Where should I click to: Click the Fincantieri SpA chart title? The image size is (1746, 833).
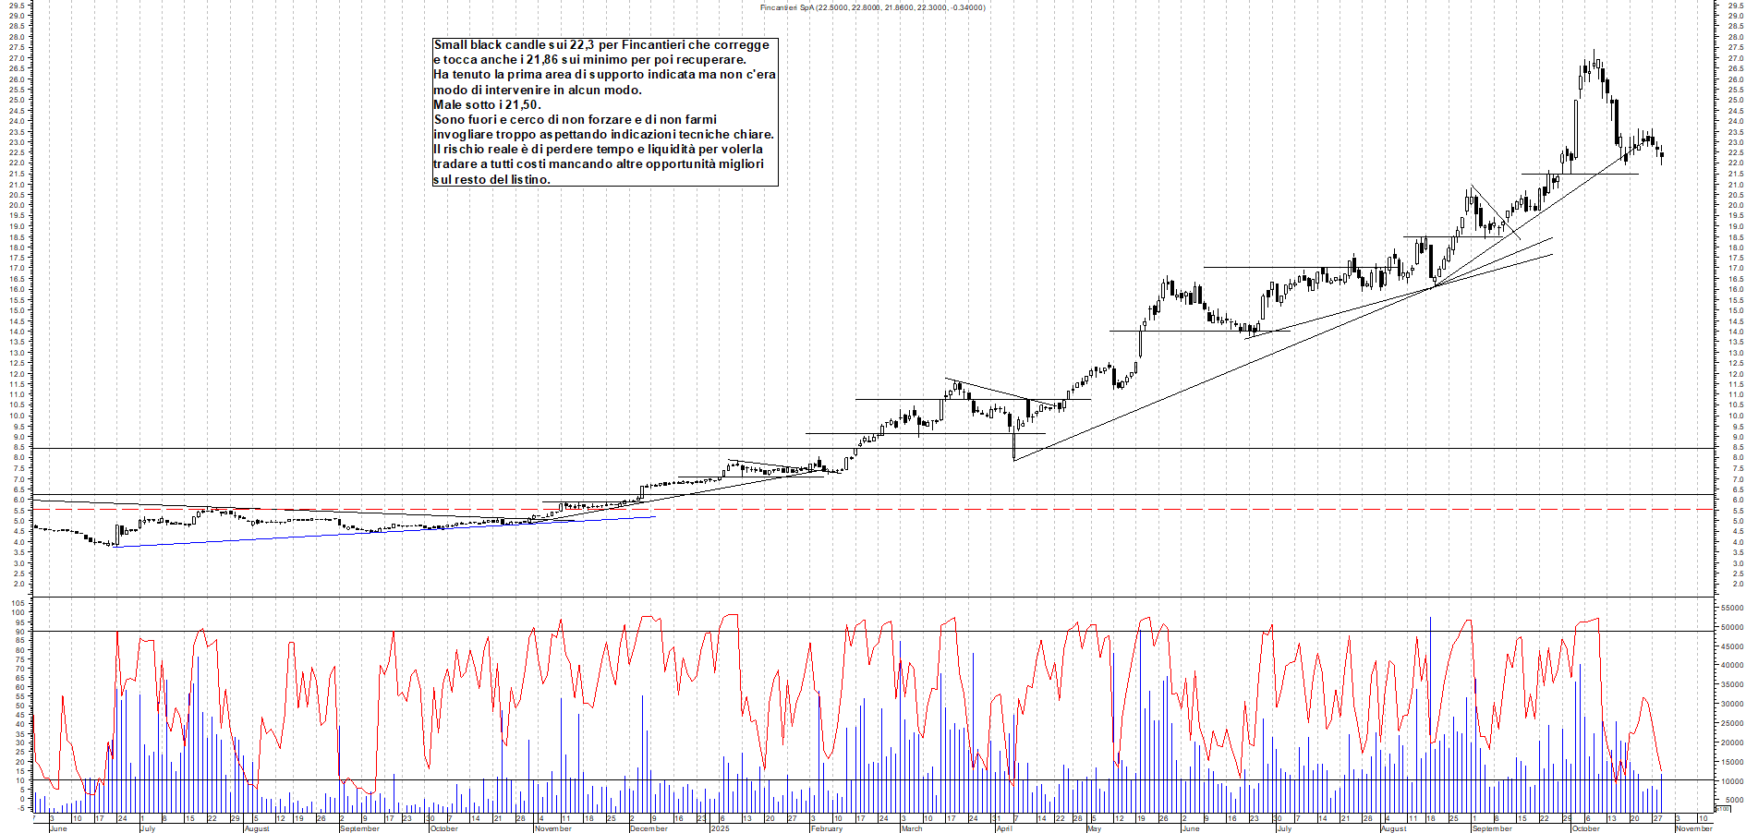pos(869,6)
